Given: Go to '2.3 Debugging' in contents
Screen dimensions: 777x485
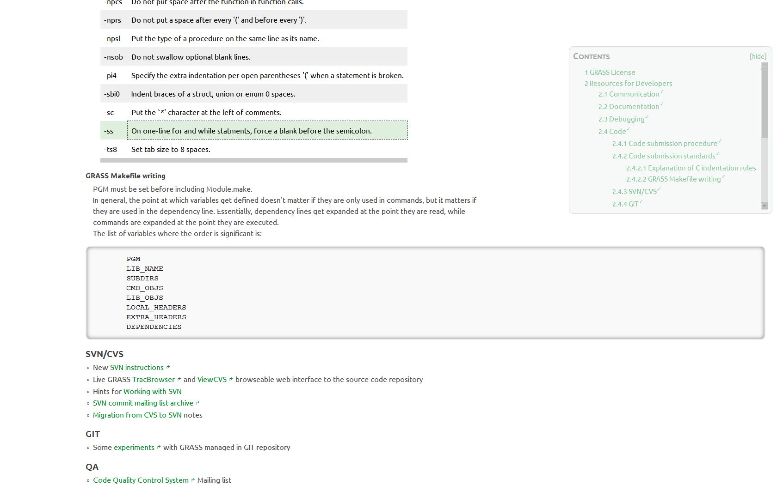Looking at the screenshot, I should [621, 119].
